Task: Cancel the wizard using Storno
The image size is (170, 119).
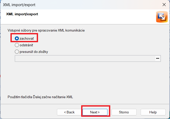Action: 124,112
